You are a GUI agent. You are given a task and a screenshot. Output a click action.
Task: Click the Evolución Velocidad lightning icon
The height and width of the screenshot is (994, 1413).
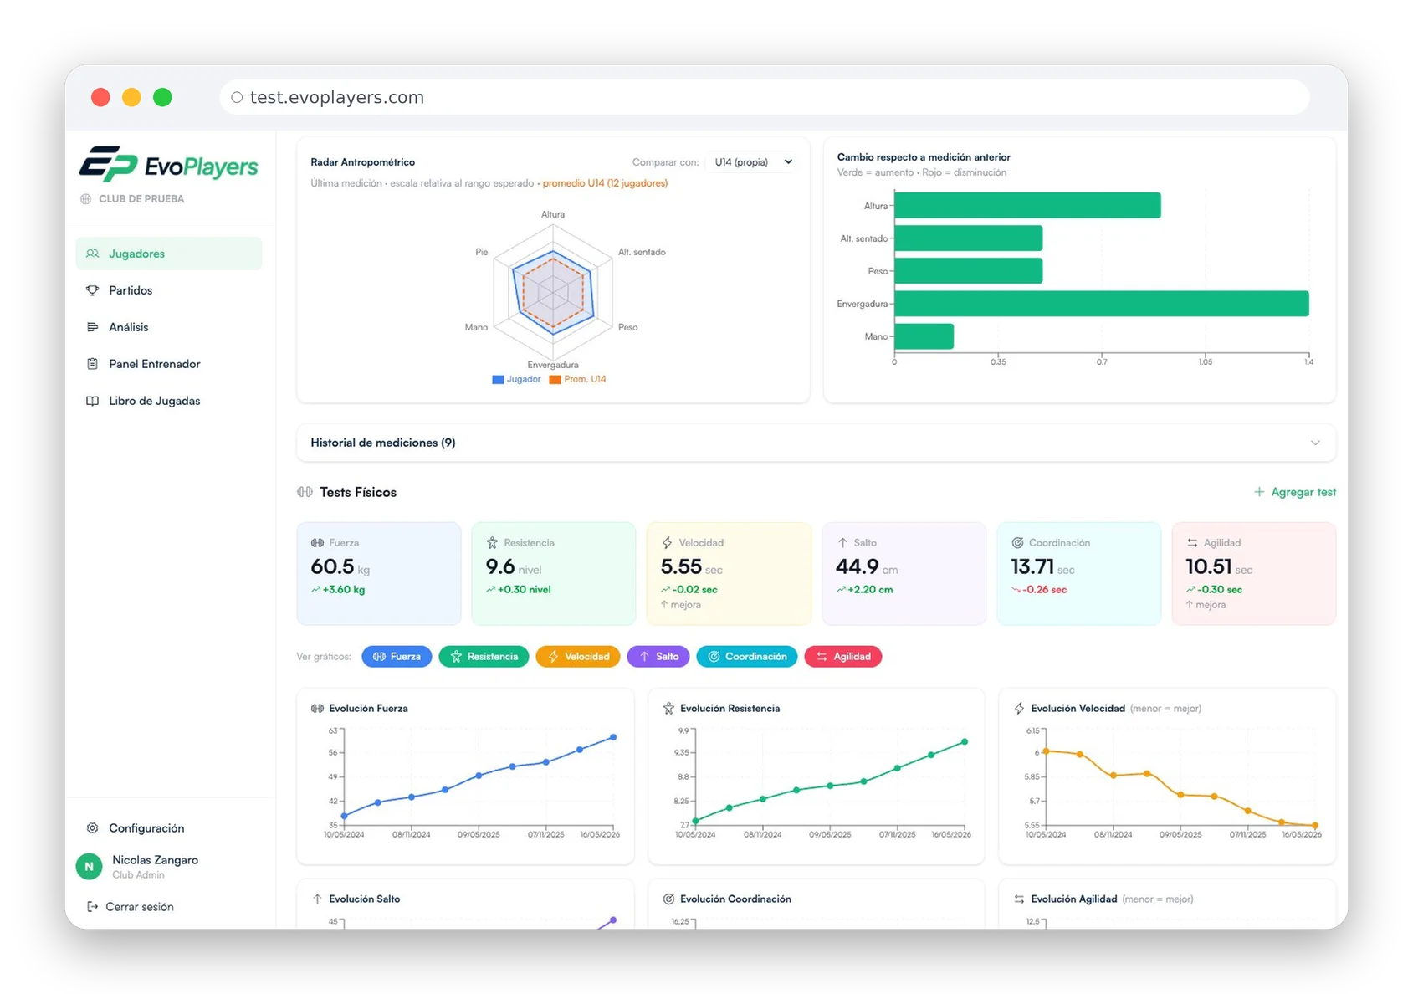pyautogui.click(x=1019, y=709)
